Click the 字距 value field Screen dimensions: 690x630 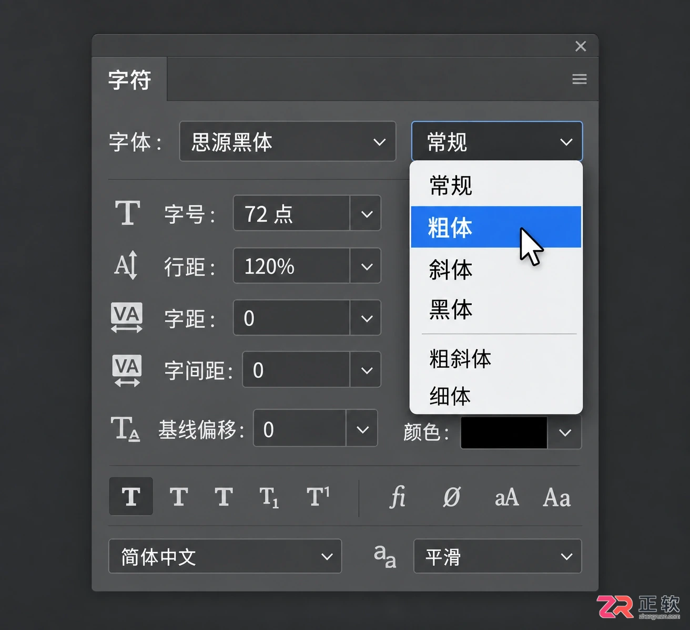291,318
